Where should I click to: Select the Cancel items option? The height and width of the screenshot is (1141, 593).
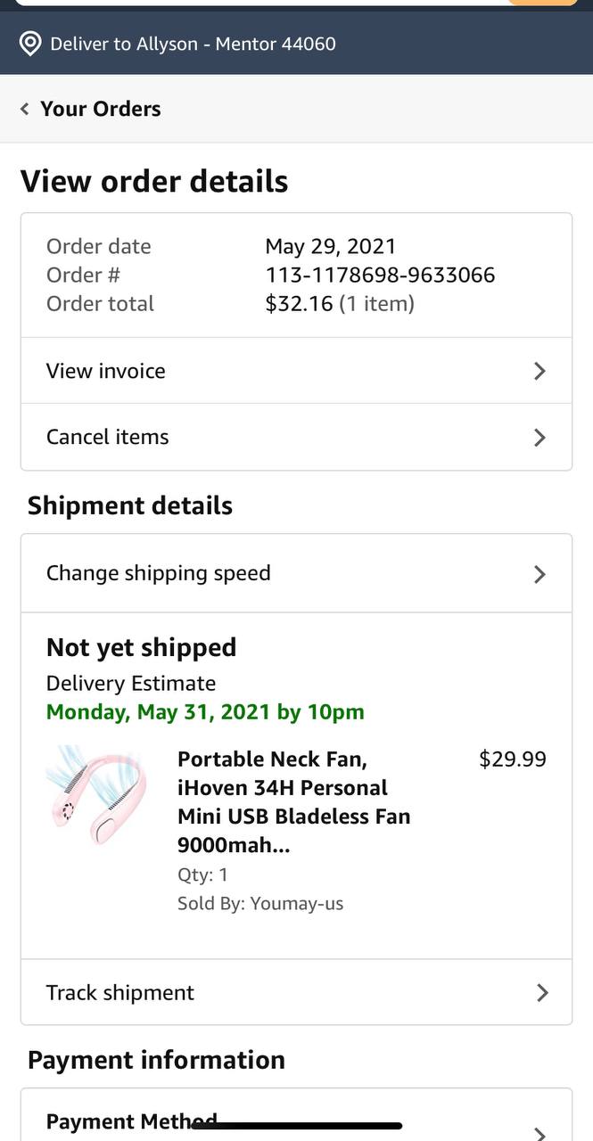point(108,437)
